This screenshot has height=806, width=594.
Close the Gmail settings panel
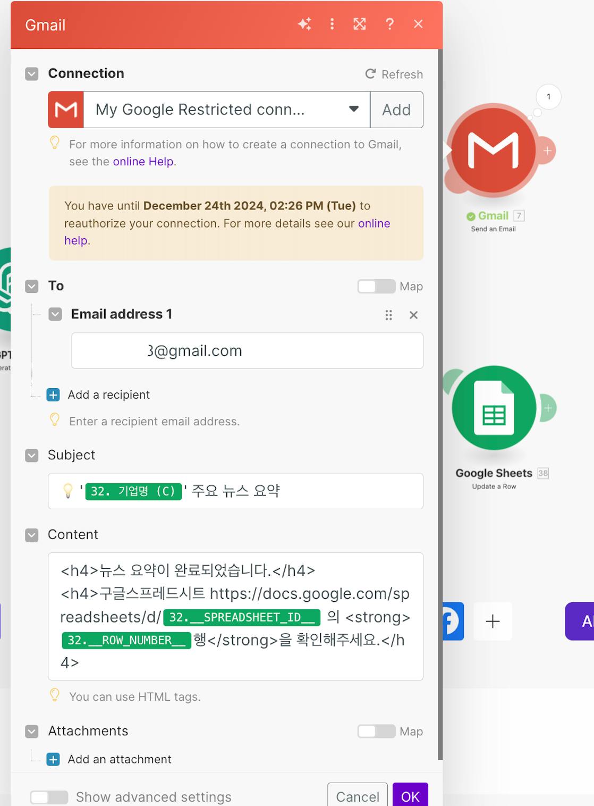pyautogui.click(x=418, y=24)
